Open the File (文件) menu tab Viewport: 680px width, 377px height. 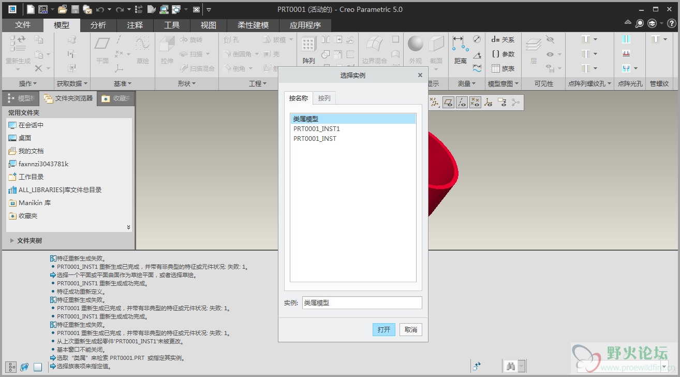[x=23, y=25]
